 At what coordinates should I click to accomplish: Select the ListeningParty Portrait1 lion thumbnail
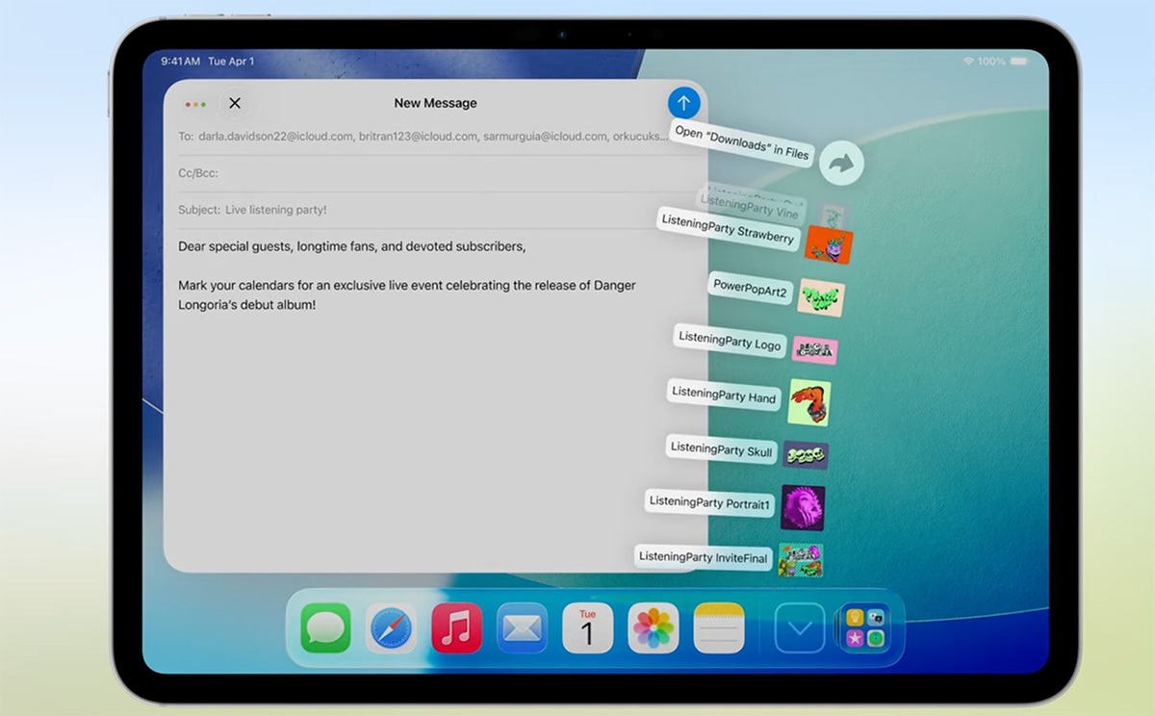coord(802,506)
